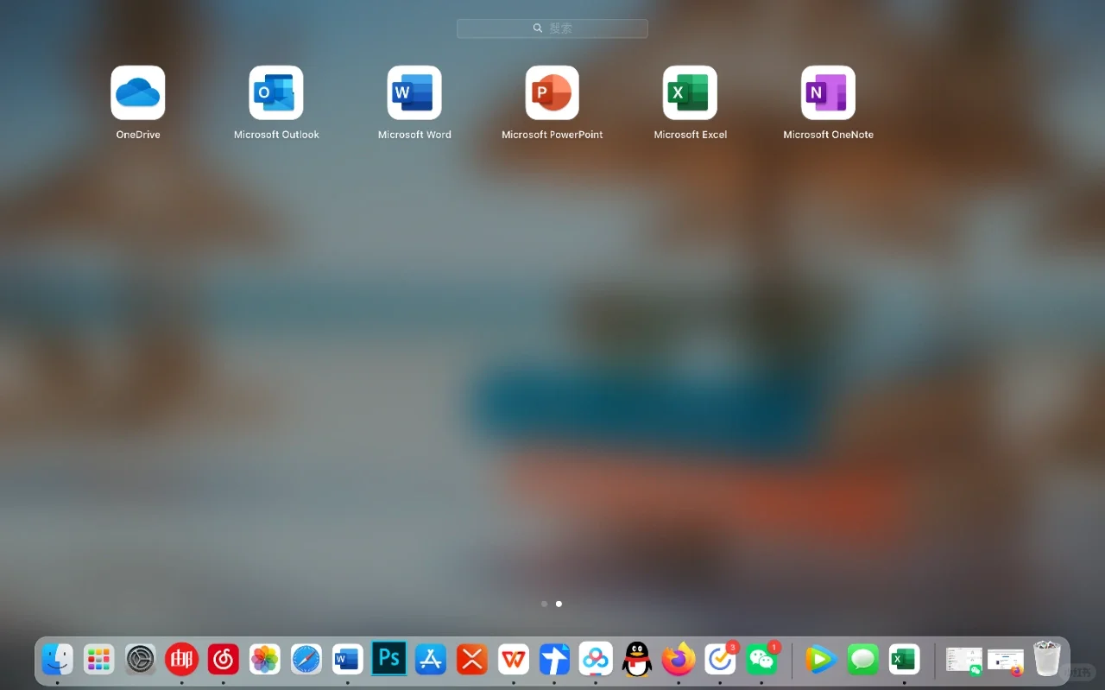Open Finder from the Dock
The width and height of the screenshot is (1105, 690).
(57, 659)
